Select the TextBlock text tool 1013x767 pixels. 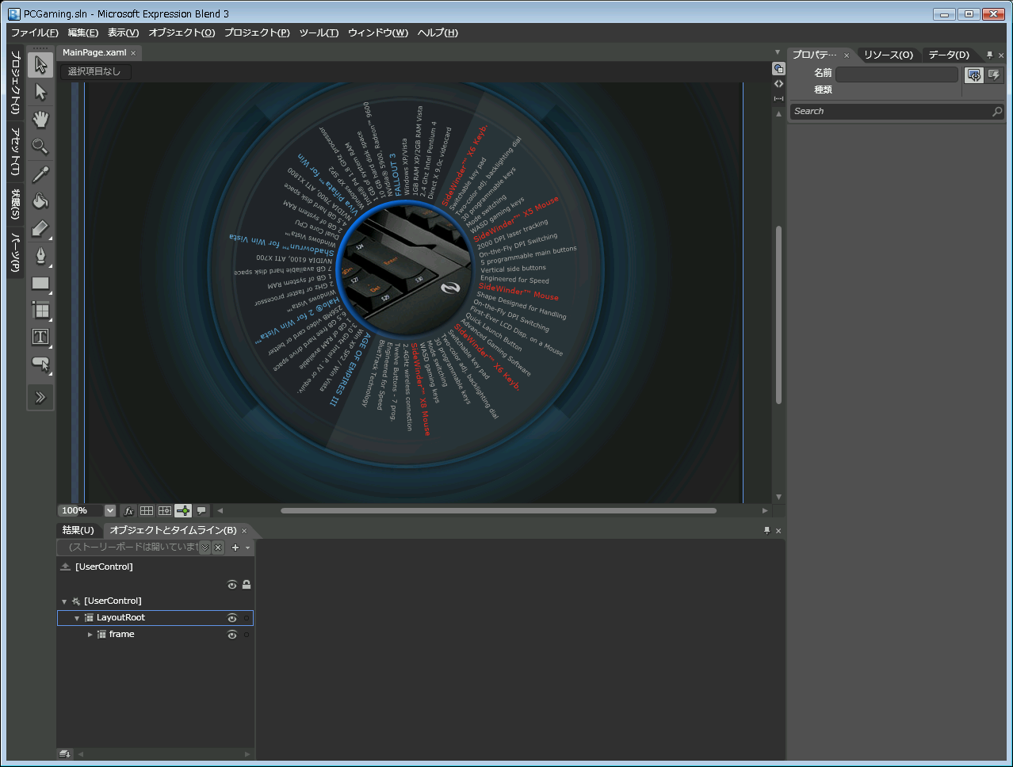click(40, 337)
